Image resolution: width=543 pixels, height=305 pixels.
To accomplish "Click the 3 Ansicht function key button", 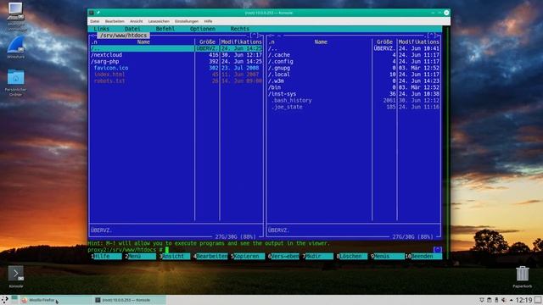I will point(175,256).
